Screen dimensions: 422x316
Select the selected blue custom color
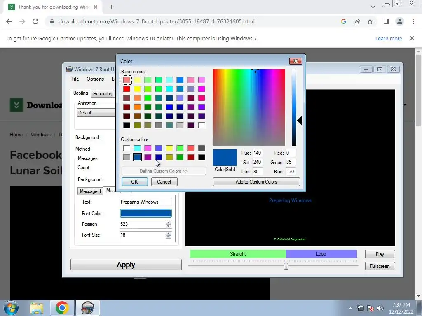[137, 157]
